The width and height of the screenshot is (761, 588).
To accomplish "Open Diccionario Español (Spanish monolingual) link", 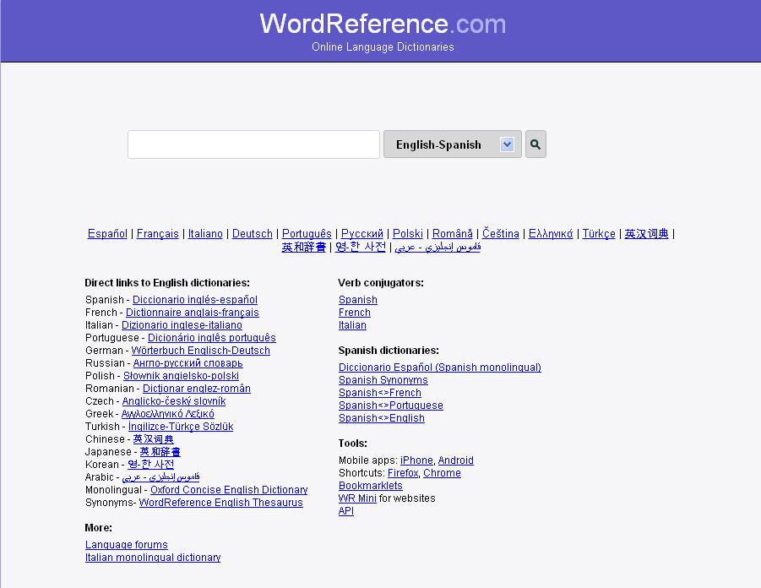I will coord(440,367).
